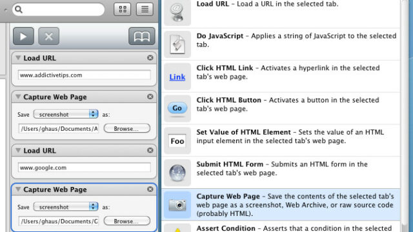Click the /Users/ghaus/Documents/C path field
The height and width of the screenshot is (232, 413).
[x=59, y=221]
